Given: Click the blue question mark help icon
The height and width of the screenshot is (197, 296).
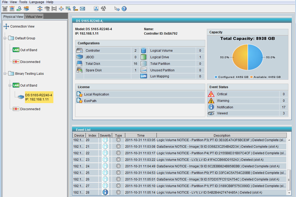Looking at the screenshot, I should pyautogui.click(x=124, y=9).
